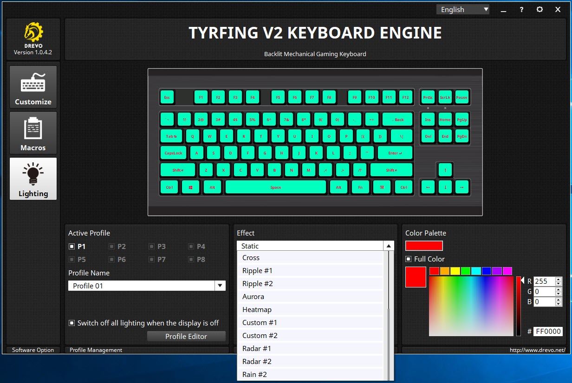Screen dimensions: 572x383
Task: Collapse the Effect dropdown showing Static
Action: 389,246
